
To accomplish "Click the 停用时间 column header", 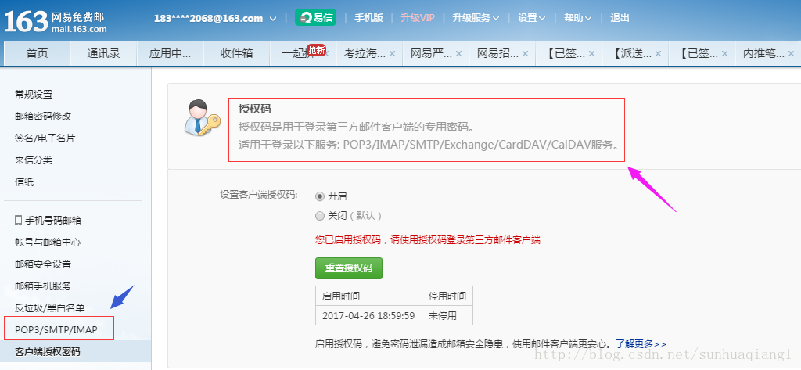I will coord(447,296).
